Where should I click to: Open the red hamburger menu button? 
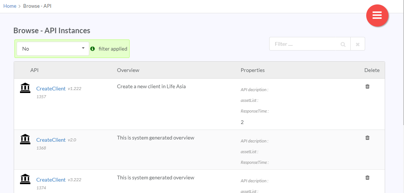[377, 15]
